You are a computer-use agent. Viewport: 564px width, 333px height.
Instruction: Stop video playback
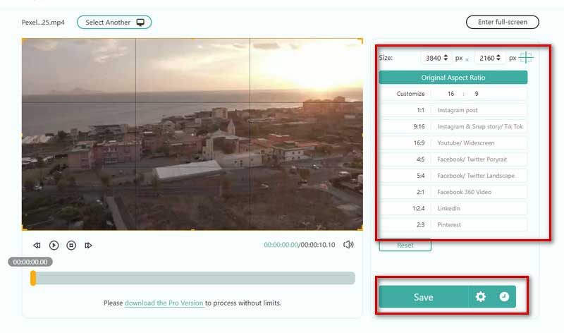(x=71, y=246)
